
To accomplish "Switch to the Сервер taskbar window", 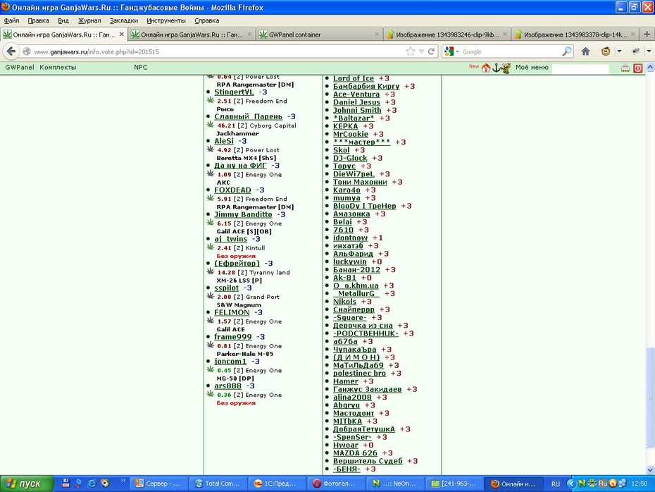I will (x=160, y=484).
